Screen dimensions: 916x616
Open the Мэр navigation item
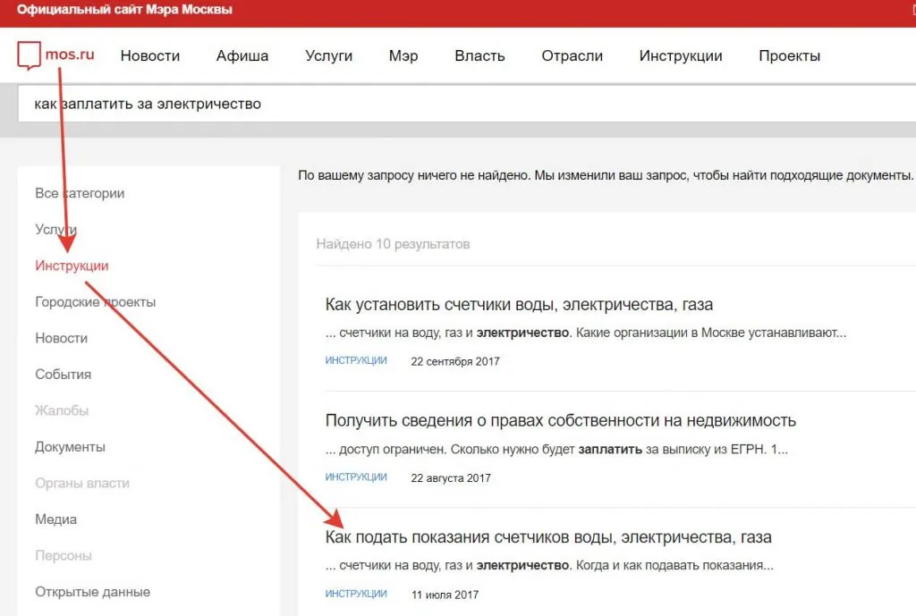coord(403,55)
